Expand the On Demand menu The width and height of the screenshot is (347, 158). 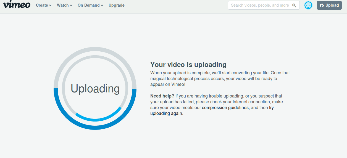point(88,5)
